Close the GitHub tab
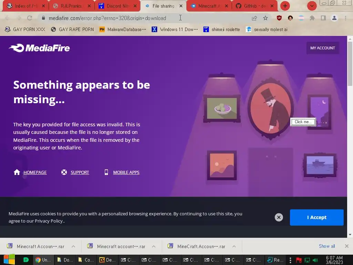Image resolution: width=353 pixels, height=265 pixels. (272, 6)
